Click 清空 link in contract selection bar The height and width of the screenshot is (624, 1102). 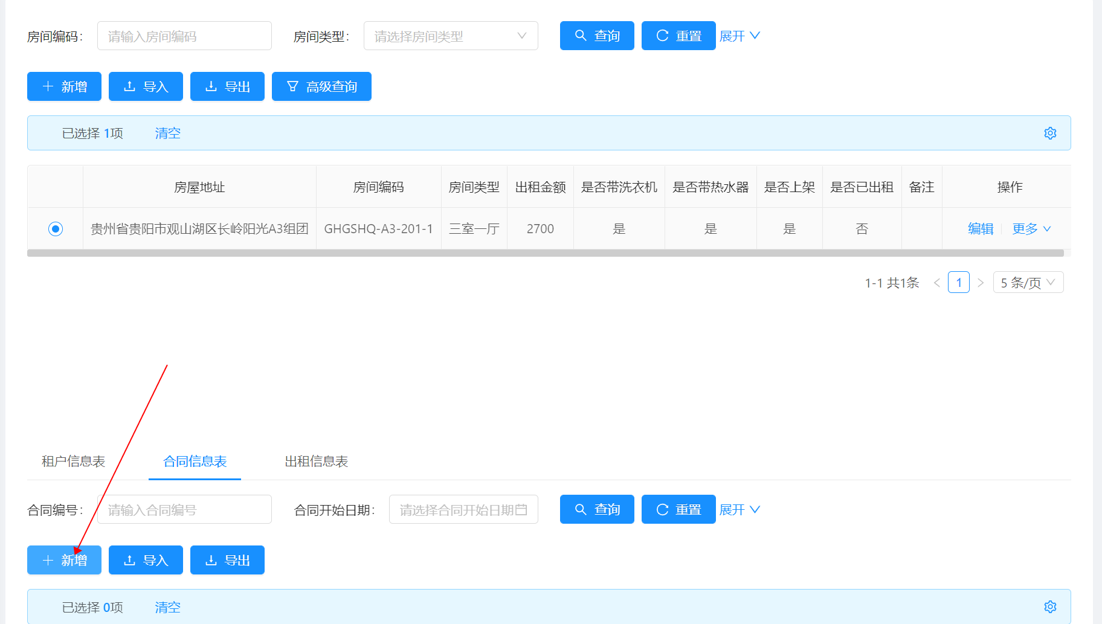pos(167,607)
